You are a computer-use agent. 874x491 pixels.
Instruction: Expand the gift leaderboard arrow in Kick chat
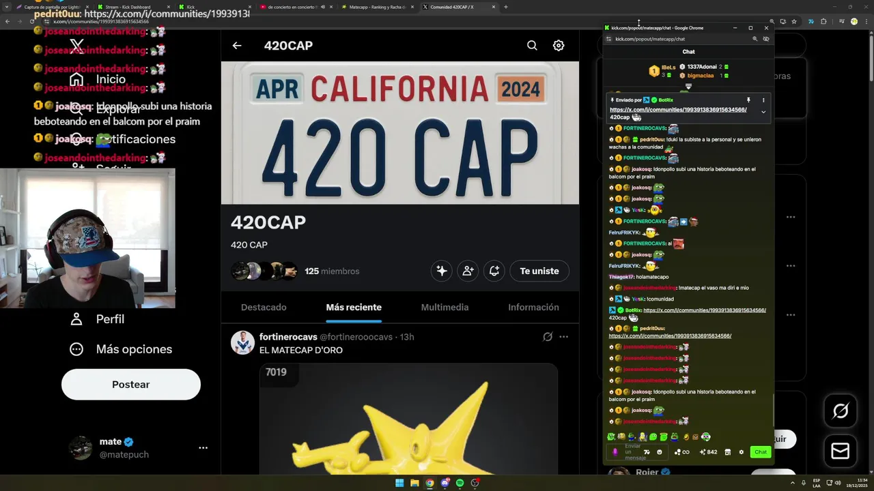(x=688, y=87)
